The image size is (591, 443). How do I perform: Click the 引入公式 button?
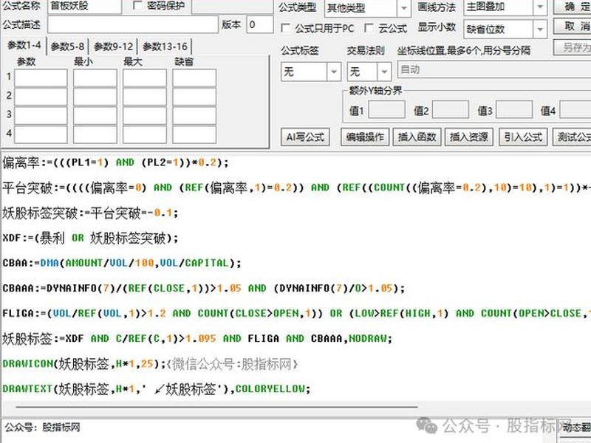click(x=523, y=137)
